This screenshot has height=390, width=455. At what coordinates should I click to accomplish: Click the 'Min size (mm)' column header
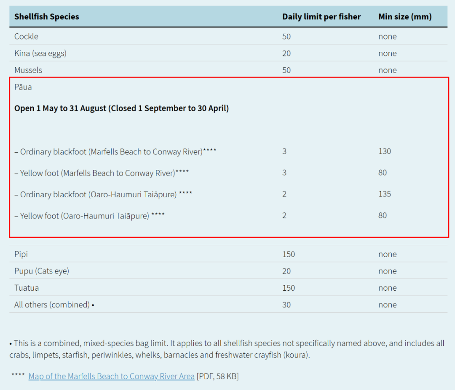coord(405,16)
